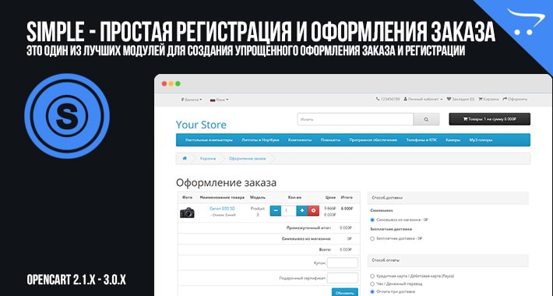Screen dimensions: 553x296
Task: Select Чек / Денежный перевод payment
Action: pyautogui.click(x=372, y=284)
